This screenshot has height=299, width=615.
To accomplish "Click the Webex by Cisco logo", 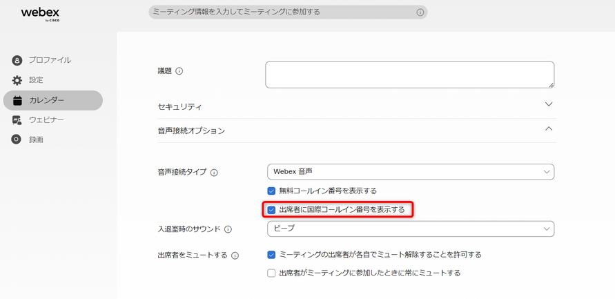I will point(41,14).
